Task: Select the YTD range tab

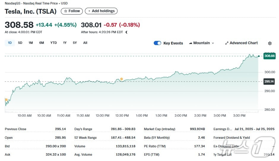Action: tap(53, 43)
